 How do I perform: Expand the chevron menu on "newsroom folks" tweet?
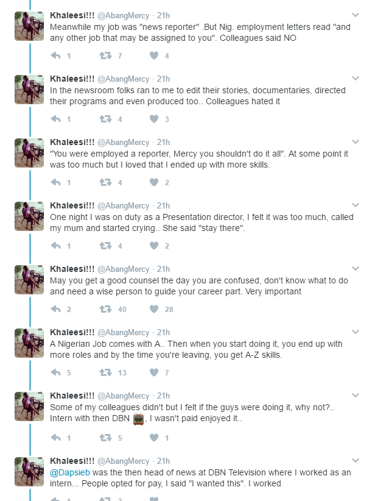point(356,78)
